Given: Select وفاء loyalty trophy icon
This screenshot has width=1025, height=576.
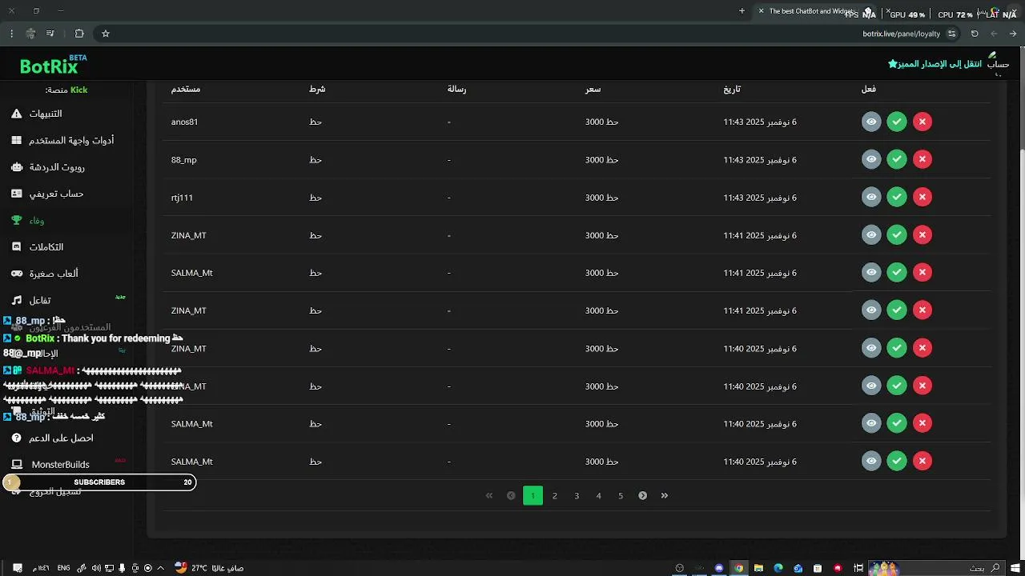Looking at the screenshot, I should click(16, 220).
